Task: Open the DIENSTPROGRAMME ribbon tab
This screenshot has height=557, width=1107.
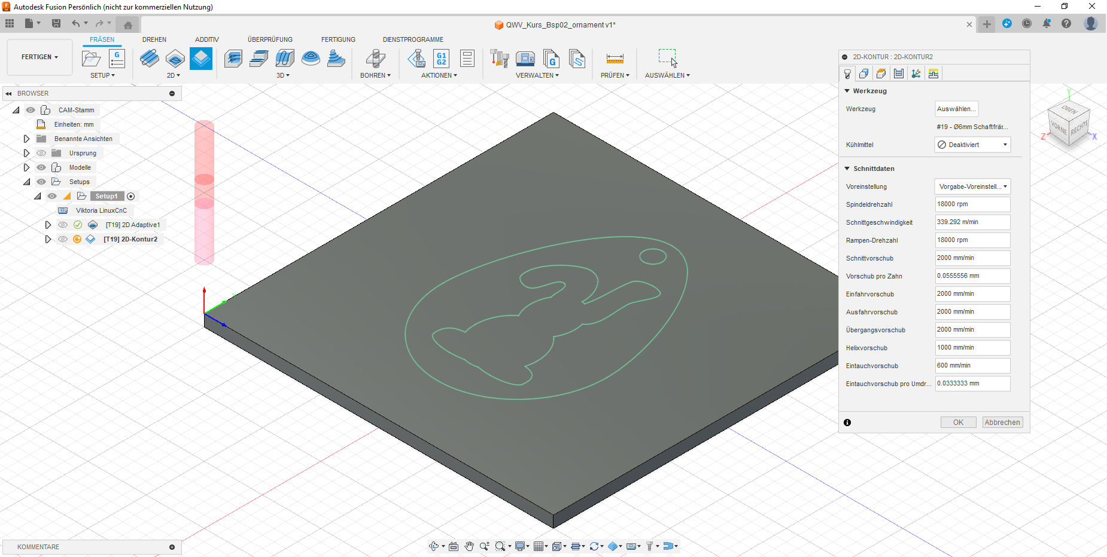Action: [413, 39]
